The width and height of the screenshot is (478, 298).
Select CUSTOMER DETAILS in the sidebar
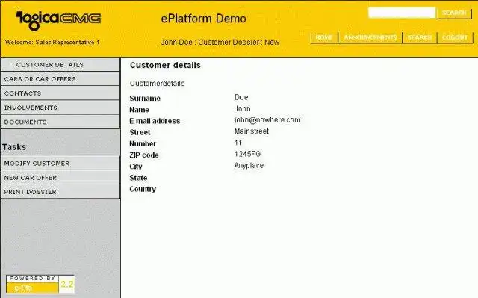[60, 64]
